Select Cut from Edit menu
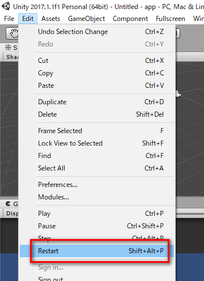Screen dimensions: 204x281 tap(97, 61)
